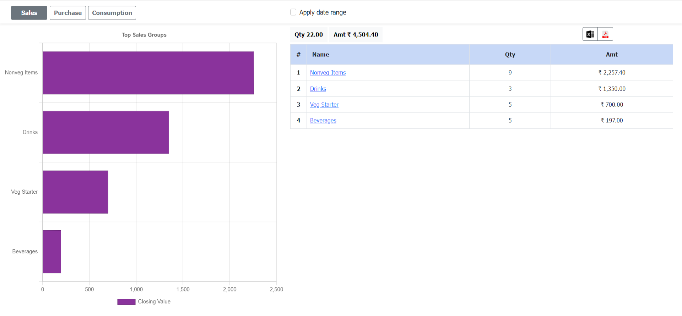Click the total Amt ₹ 4,504.40 badge
682x316 pixels.
[x=356, y=35]
